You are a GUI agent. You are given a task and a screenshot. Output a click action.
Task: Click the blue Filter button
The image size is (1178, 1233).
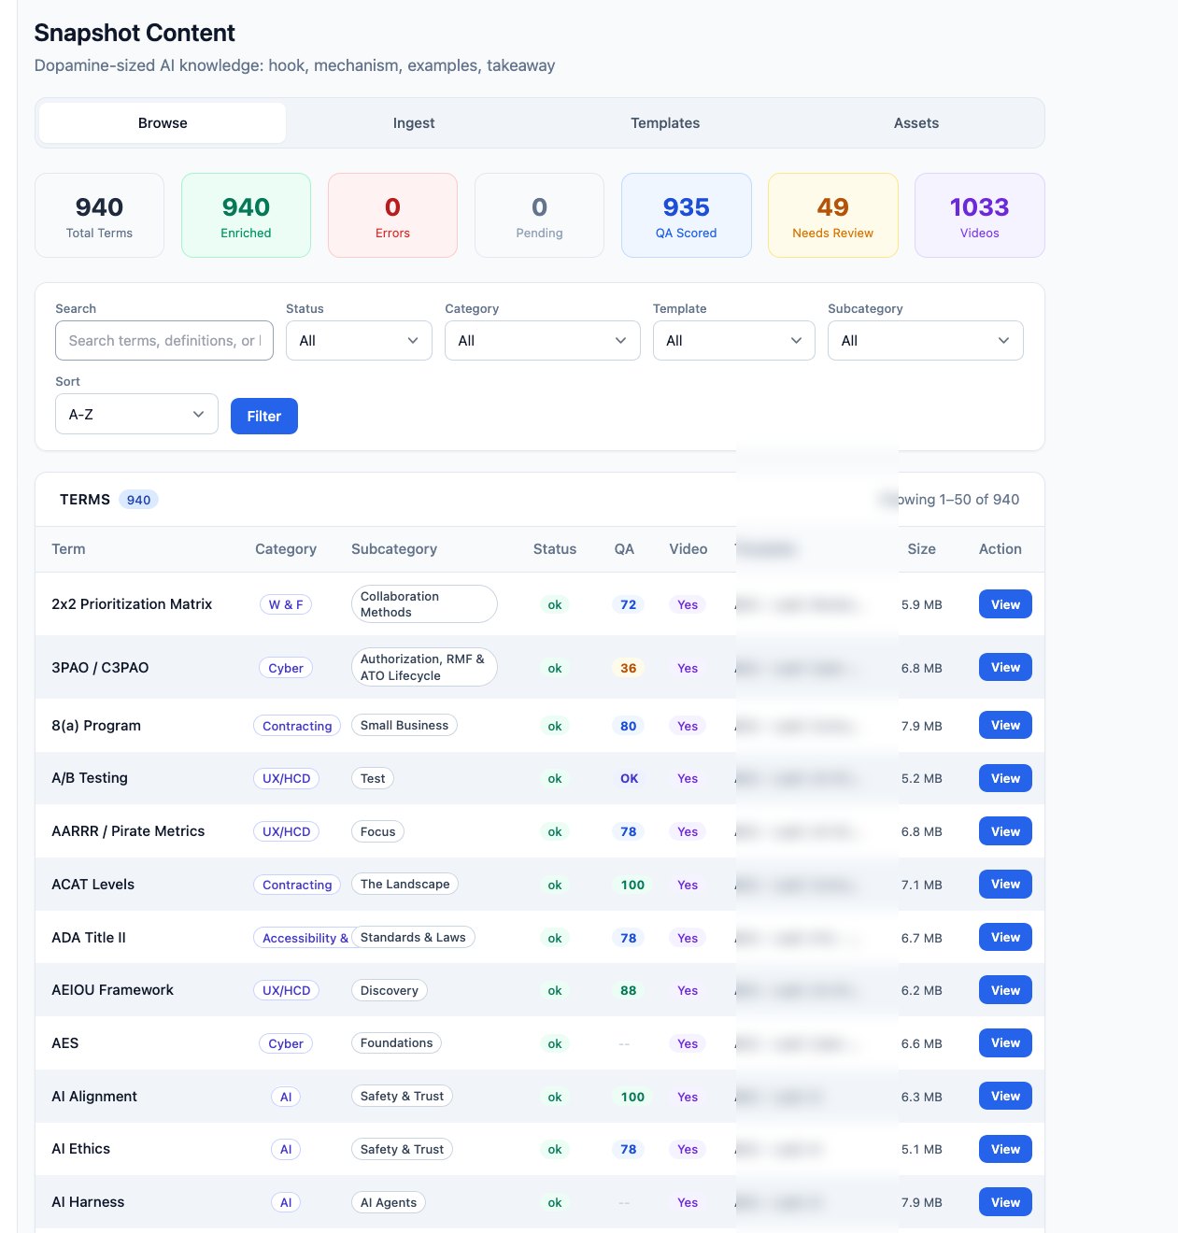click(x=264, y=417)
